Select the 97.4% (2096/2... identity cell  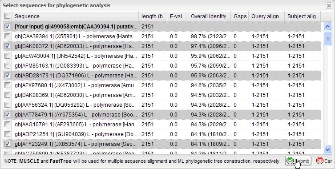pos(210,46)
